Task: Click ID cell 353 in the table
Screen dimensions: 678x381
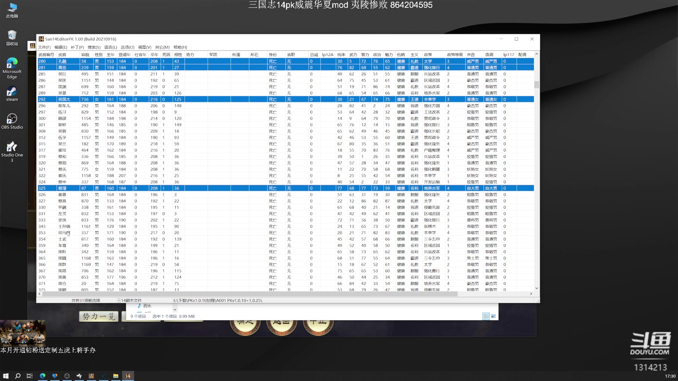Action: 47,233
